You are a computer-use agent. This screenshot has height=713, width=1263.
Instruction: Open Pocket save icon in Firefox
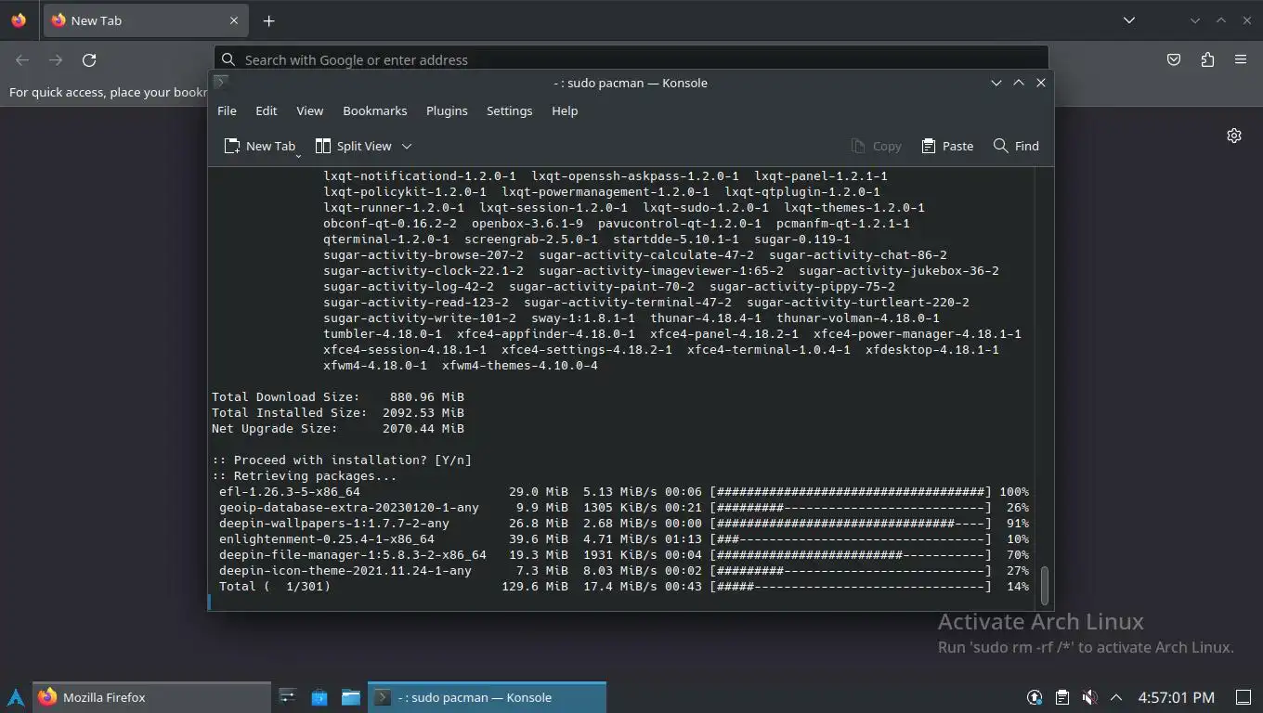pyautogui.click(x=1174, y=59)
